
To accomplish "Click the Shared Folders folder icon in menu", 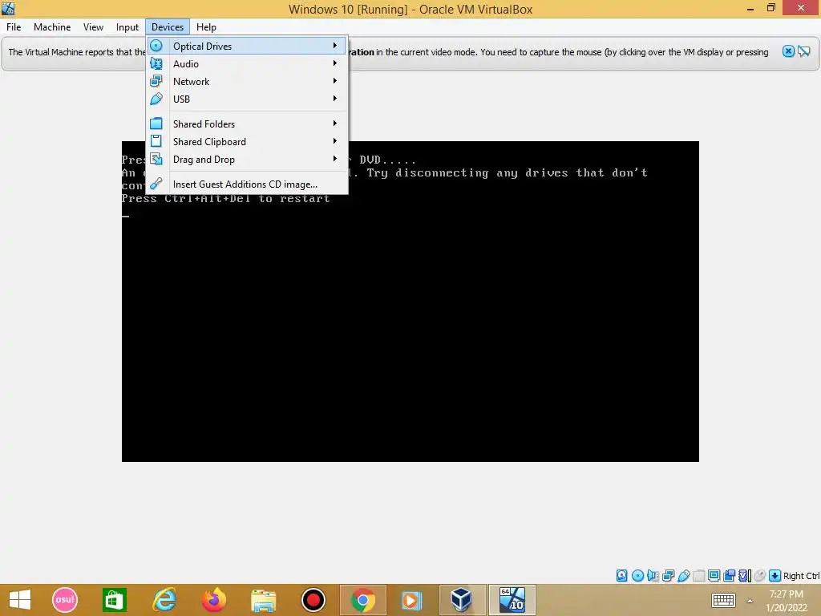I will (156, 124).
